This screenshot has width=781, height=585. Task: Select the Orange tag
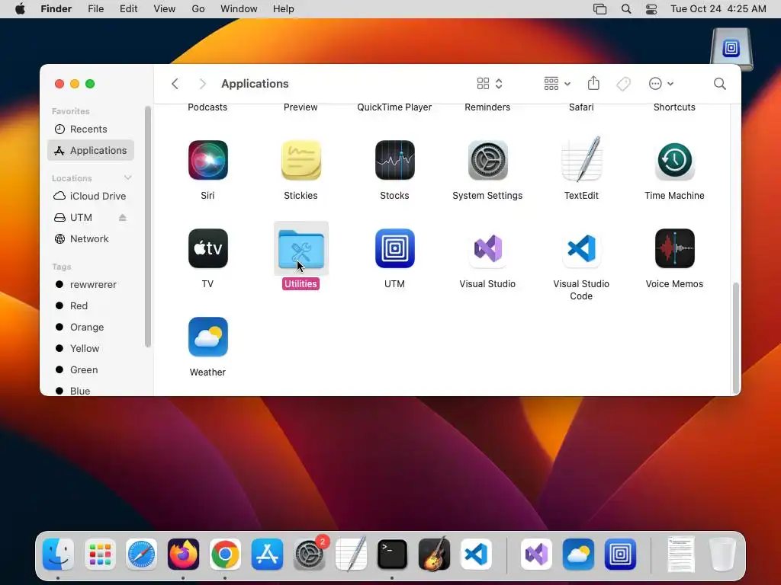(91, 328)
